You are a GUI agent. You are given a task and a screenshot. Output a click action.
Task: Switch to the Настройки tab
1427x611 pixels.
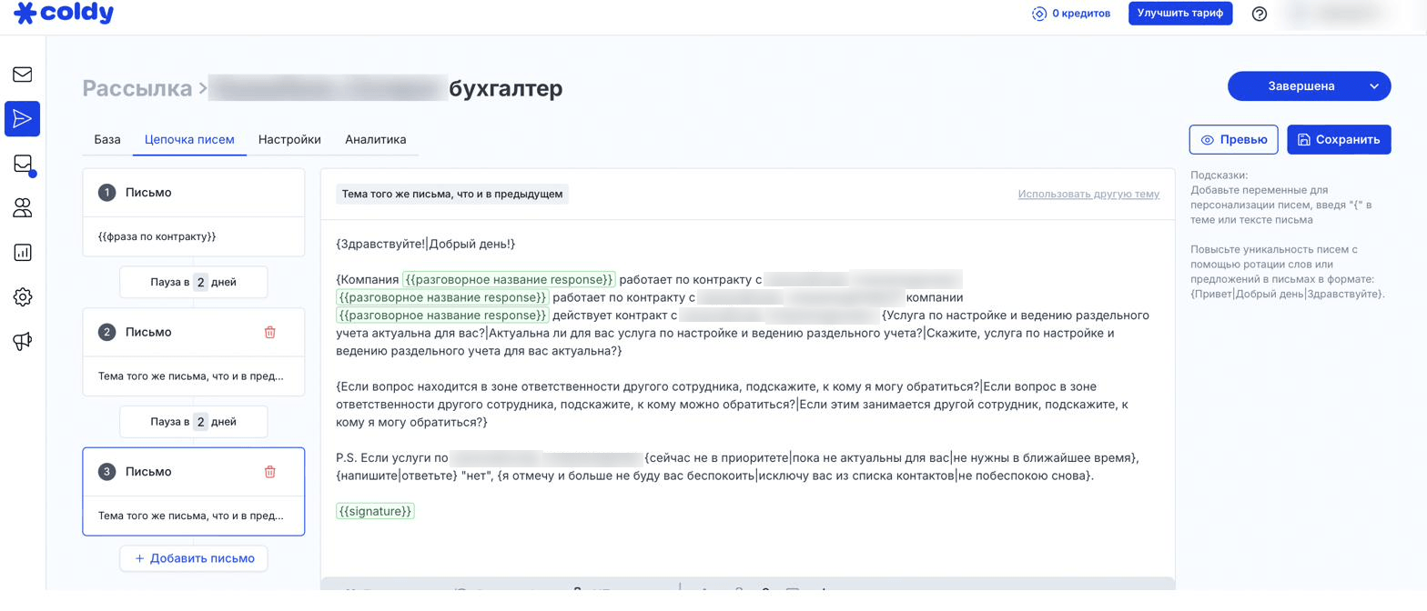(x=289, y=139)
